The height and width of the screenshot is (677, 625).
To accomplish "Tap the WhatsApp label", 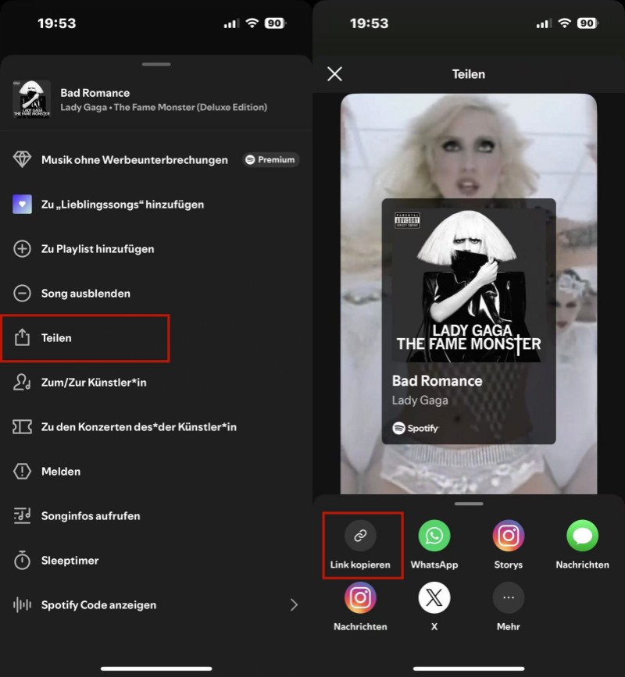I will point(434,565).
